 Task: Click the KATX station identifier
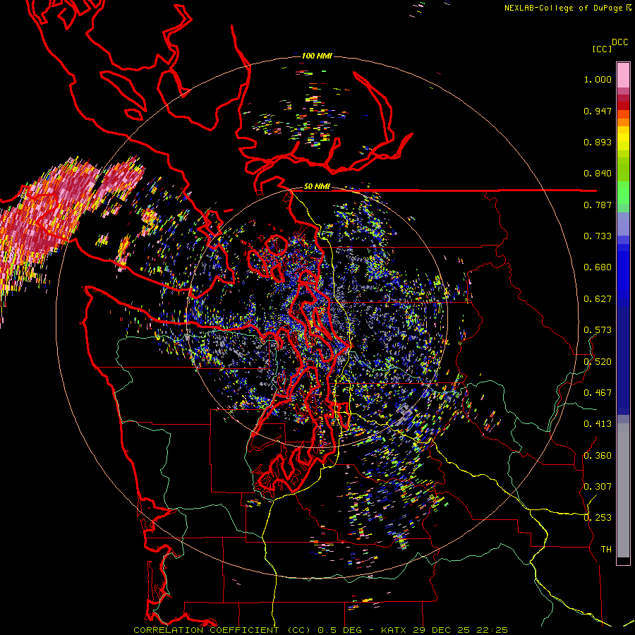click(395, 630)
